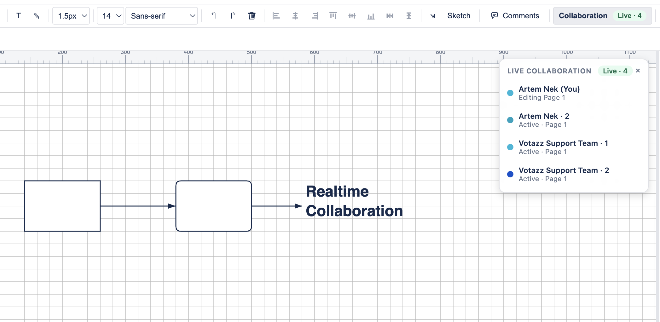
Task: Select the Realtime Collaboration text label
Action: [354, 201]
